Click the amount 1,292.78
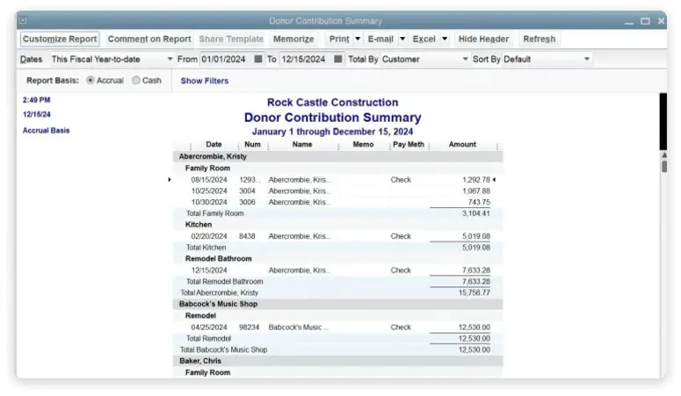 476,180
